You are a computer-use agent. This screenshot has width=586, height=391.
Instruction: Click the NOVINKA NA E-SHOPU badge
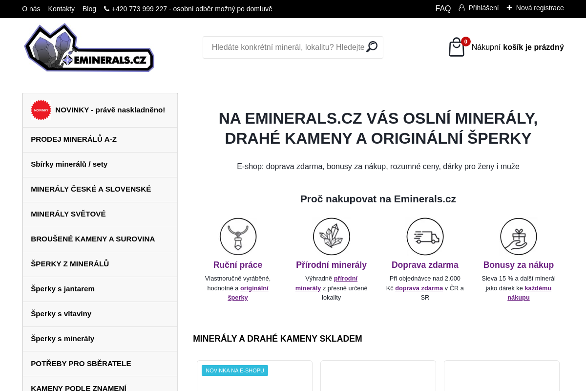[235, 370]
